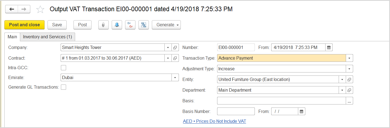The image size is (390, 128).
Task: Click the Basis Number input field
Action: point(236,111)
